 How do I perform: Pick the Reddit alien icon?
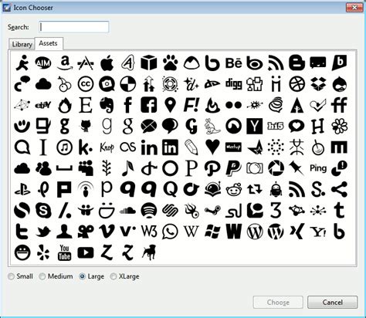point(234,190)
